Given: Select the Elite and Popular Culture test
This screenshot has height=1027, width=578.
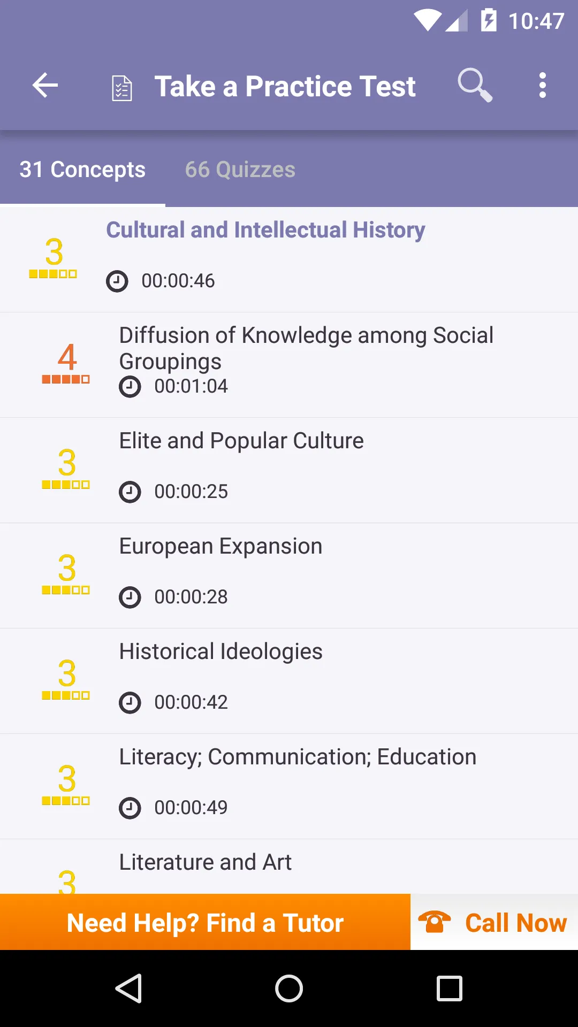Looking at the screenshot, I should pyautogui.click(x=289, y=470).
